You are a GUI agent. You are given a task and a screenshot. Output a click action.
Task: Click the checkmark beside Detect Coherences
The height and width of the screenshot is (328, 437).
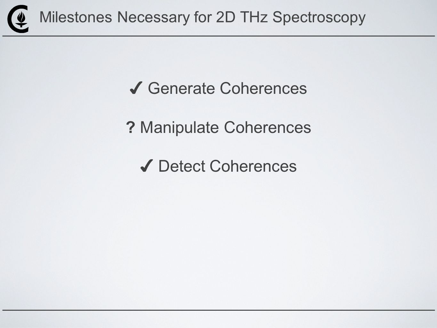click(x=146, y=167)
